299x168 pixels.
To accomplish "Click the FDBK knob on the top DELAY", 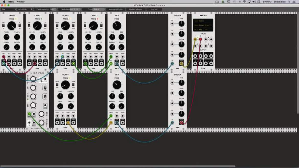I will (x=181, y=34).
